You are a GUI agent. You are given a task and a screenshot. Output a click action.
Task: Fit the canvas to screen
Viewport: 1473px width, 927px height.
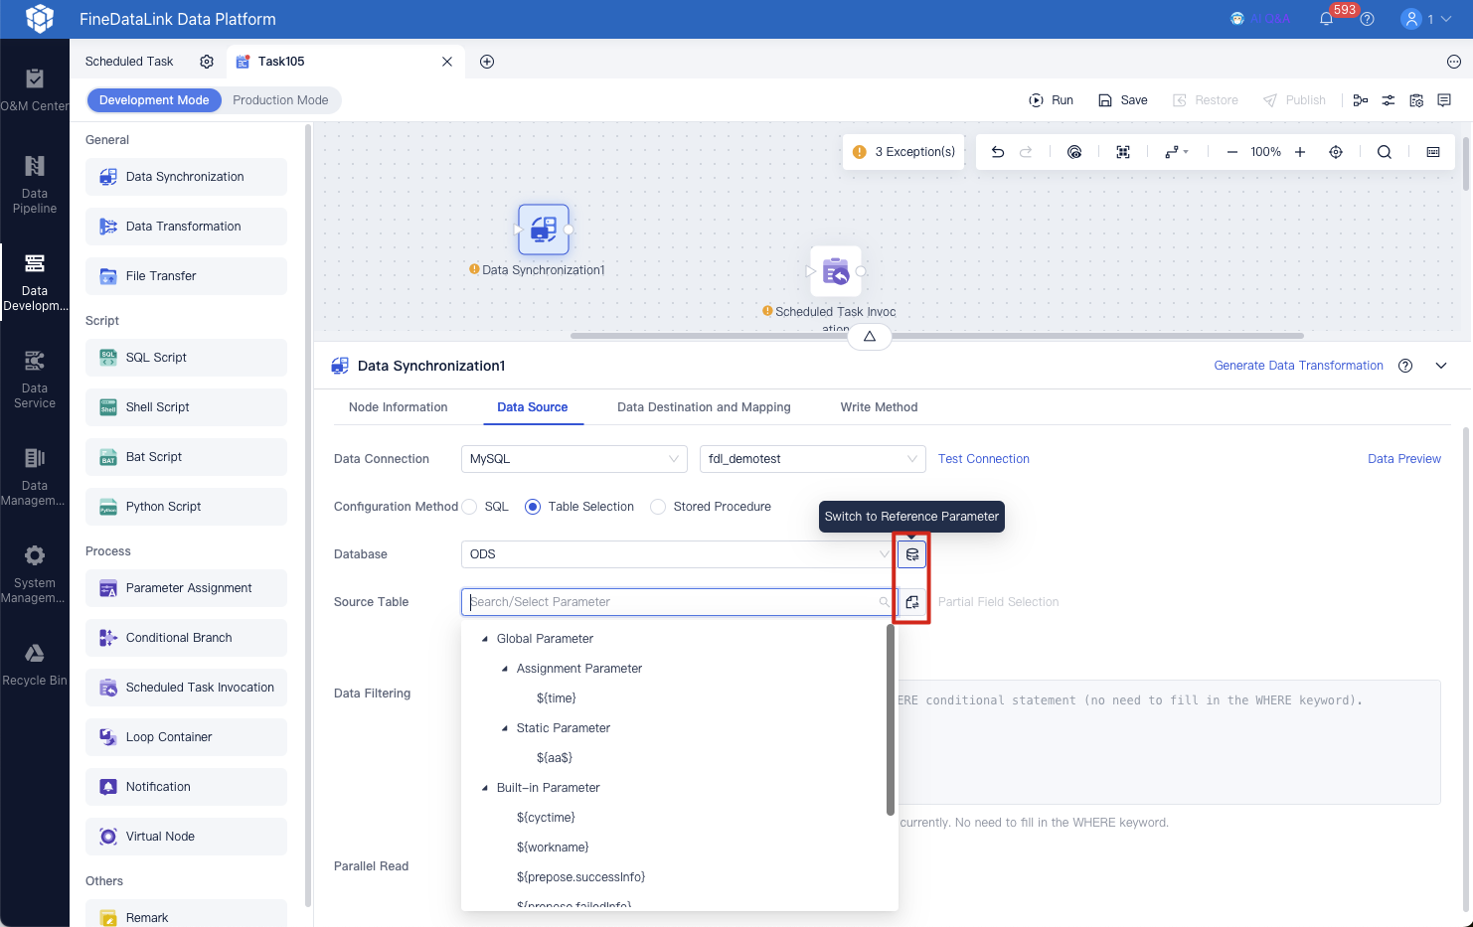[x=1123, y=152]
